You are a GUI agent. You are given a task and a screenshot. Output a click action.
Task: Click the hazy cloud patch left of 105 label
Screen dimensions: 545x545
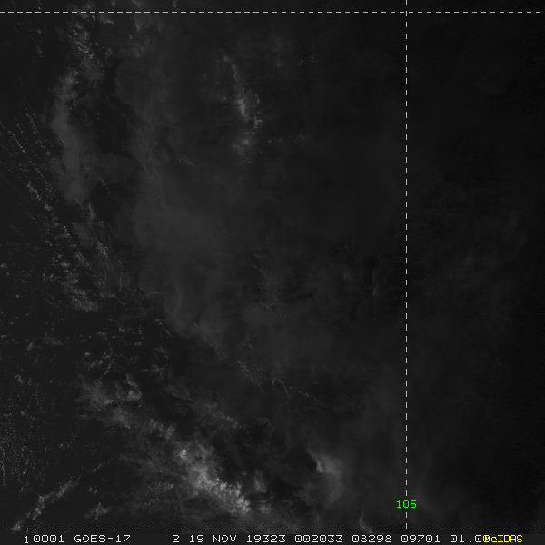click(x=329, y=472)
